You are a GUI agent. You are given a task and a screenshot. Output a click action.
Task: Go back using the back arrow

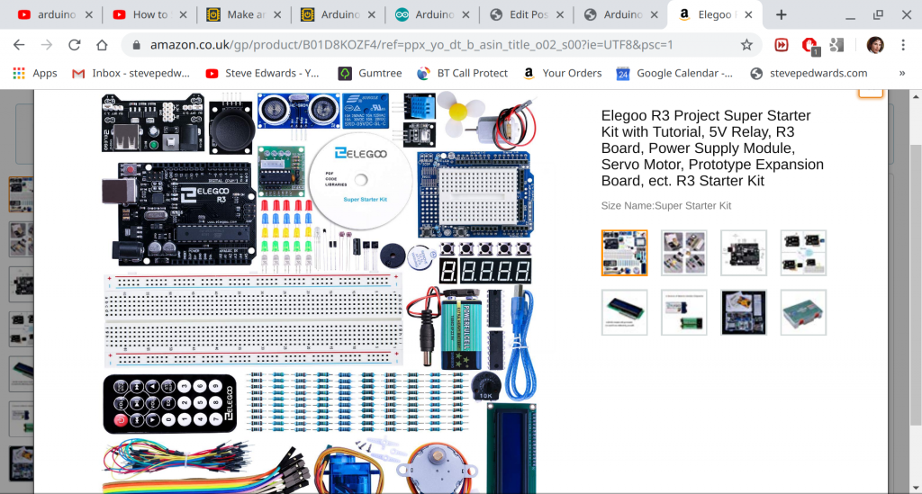pyautogui.click(x=19, y=45)
